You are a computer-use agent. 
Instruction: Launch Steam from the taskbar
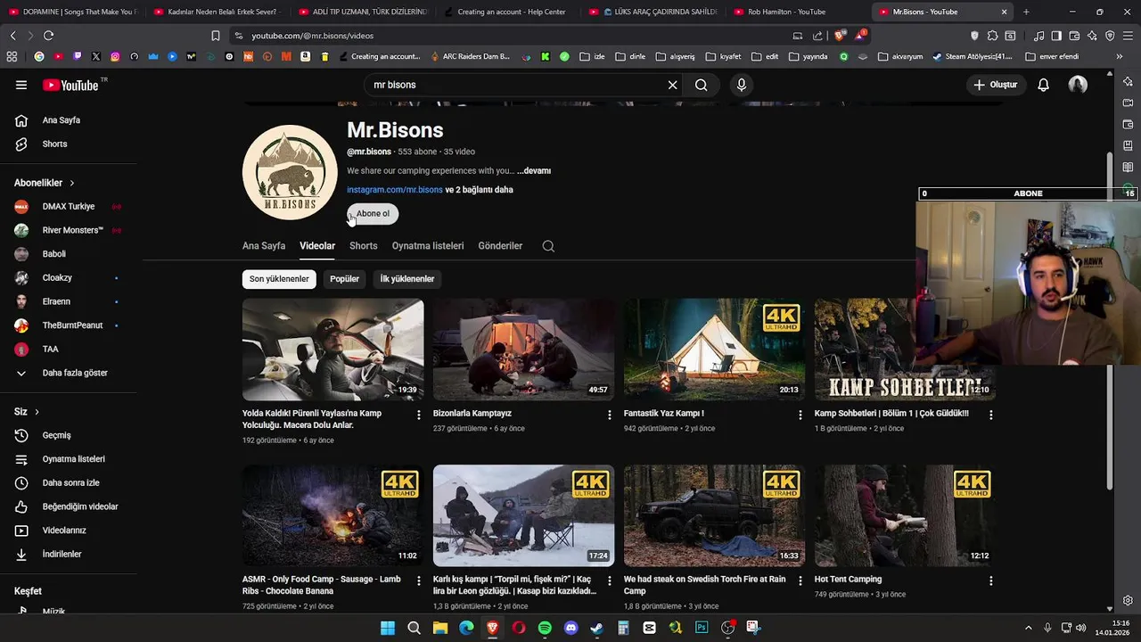point(596,628)
